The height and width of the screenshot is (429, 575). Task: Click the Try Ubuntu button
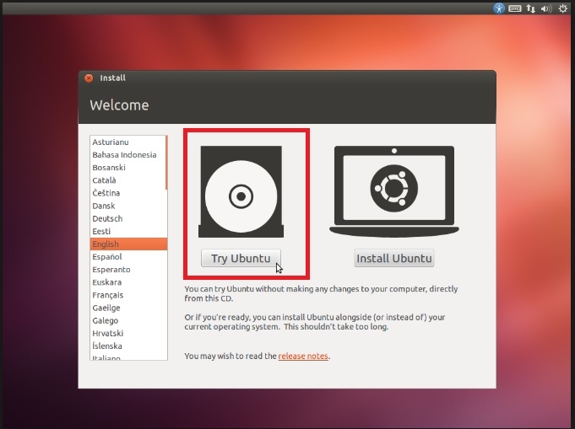[241, 258]
